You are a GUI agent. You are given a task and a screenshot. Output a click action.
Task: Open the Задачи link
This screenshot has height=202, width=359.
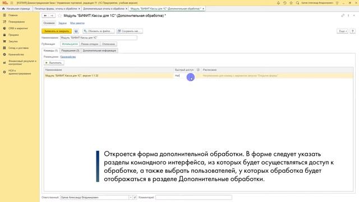coord(62,23)
